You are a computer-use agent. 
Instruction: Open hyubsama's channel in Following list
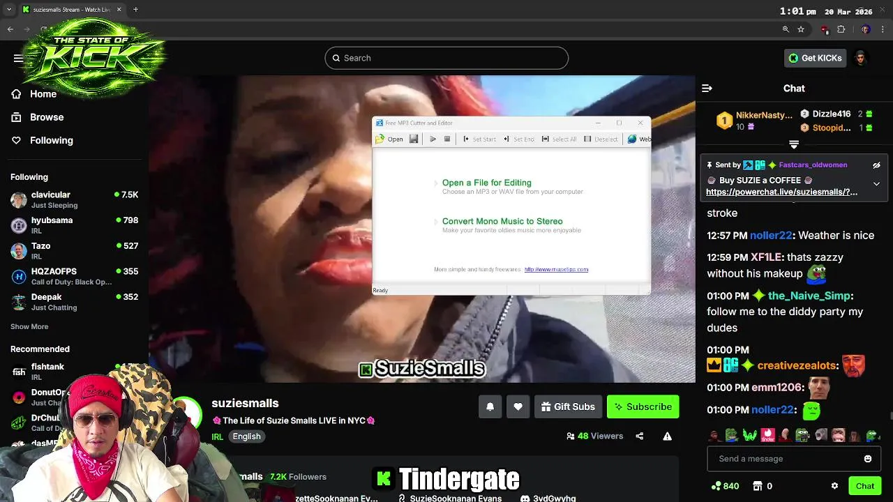coord(74,225)
